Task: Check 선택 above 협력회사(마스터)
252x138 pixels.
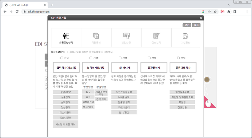Action: pos(62,58)
